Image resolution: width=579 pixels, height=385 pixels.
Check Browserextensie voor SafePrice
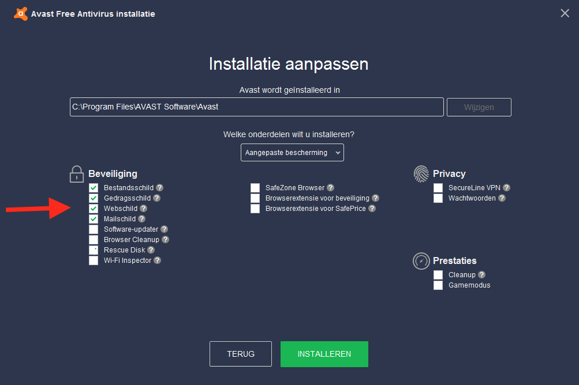(255, 209)
